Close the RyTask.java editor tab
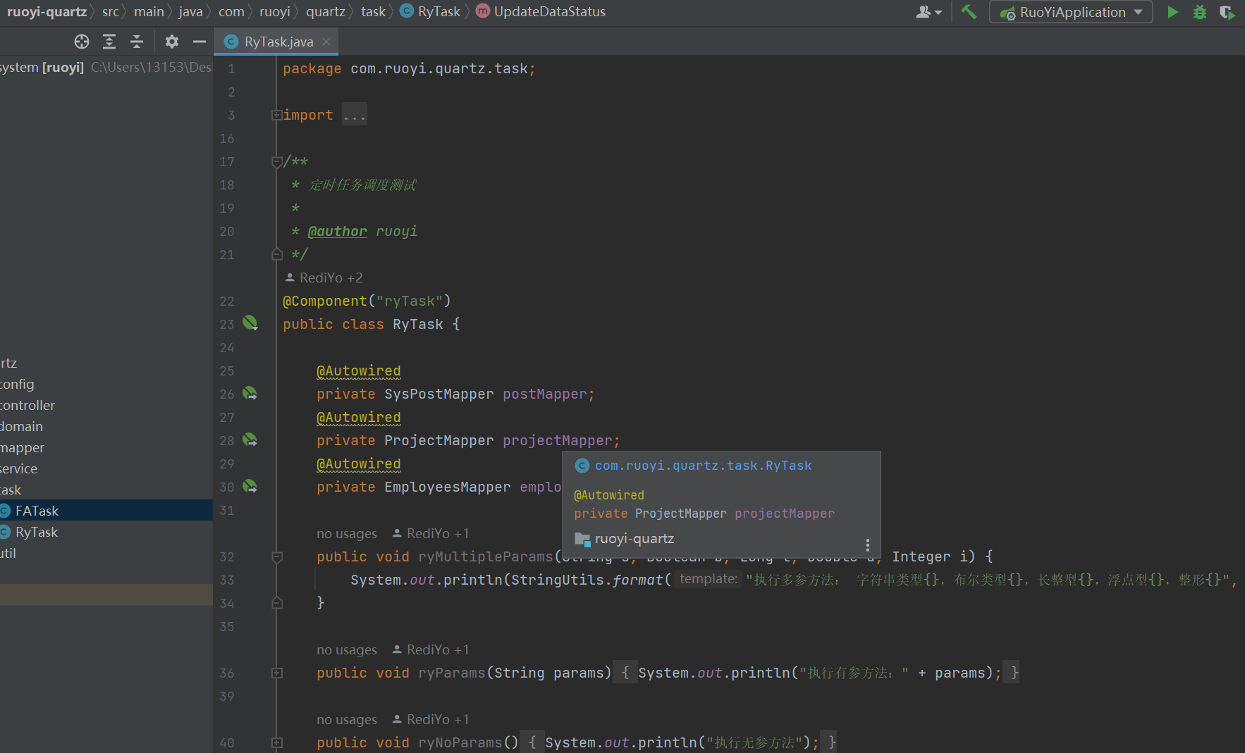The height and width of the screenshot is (753, 1245). coord(326,42)
